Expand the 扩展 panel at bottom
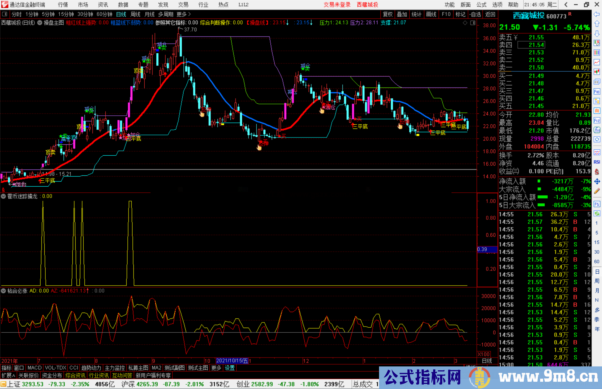 click(x=8, y=375)
